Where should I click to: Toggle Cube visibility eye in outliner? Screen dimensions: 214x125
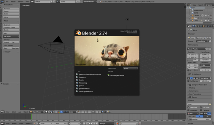point(206,18)
